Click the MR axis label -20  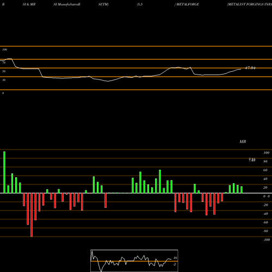[x=265, y=205]
